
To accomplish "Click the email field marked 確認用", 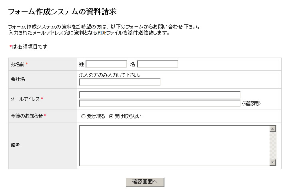I will [160, 103].
